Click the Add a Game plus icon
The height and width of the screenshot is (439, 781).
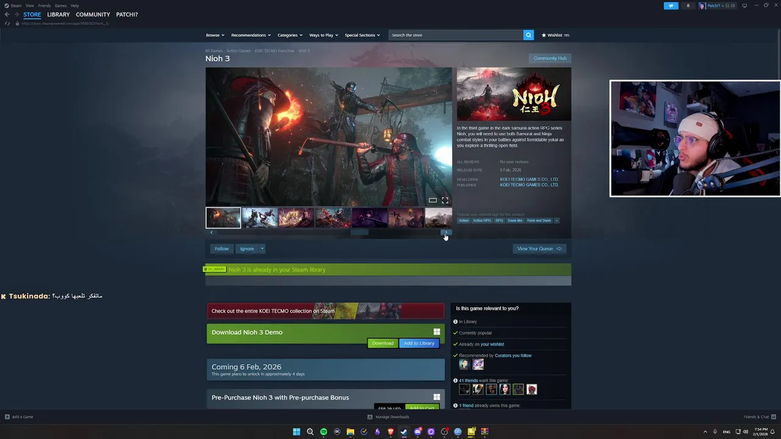(7, 417)
